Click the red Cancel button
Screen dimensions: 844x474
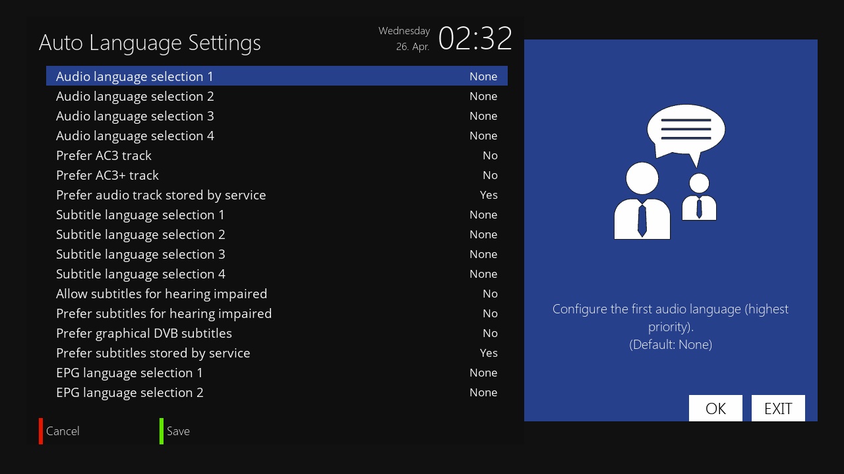pos(59,431)
